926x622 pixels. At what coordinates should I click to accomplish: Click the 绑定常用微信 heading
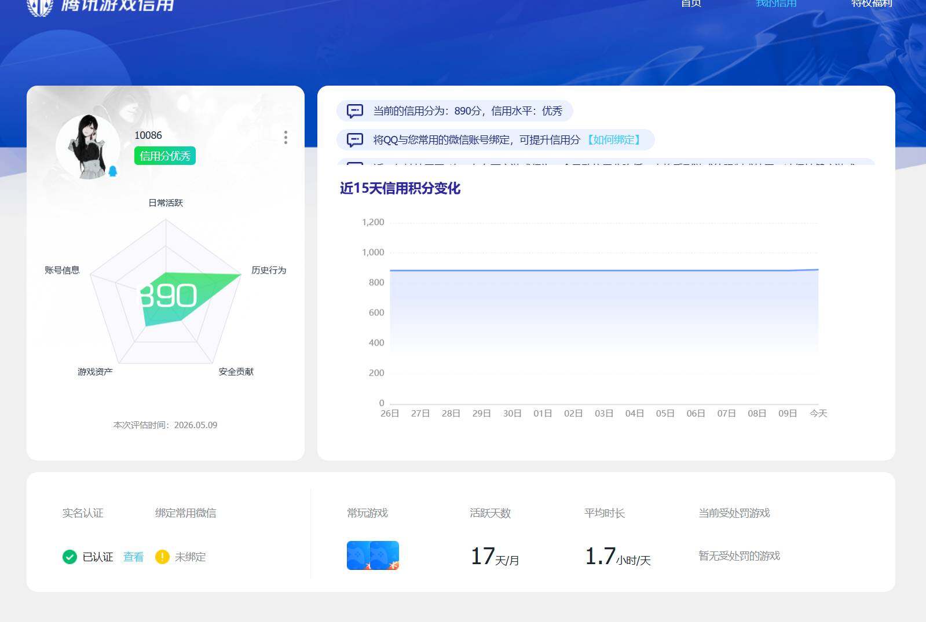[185, 513]
